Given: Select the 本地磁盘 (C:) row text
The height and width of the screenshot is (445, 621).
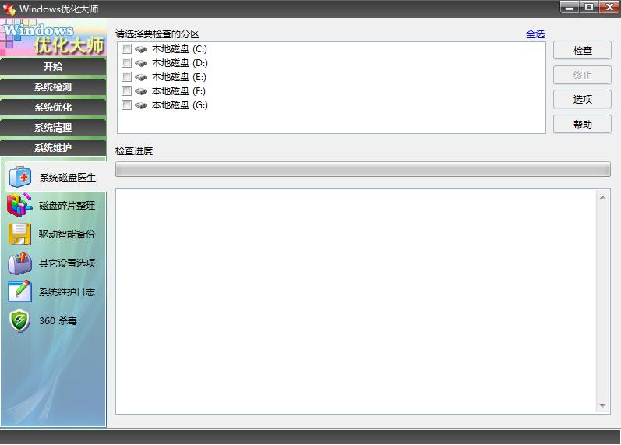Looking at the screenshot, I should pyautogui.click(x=179, y=49).
